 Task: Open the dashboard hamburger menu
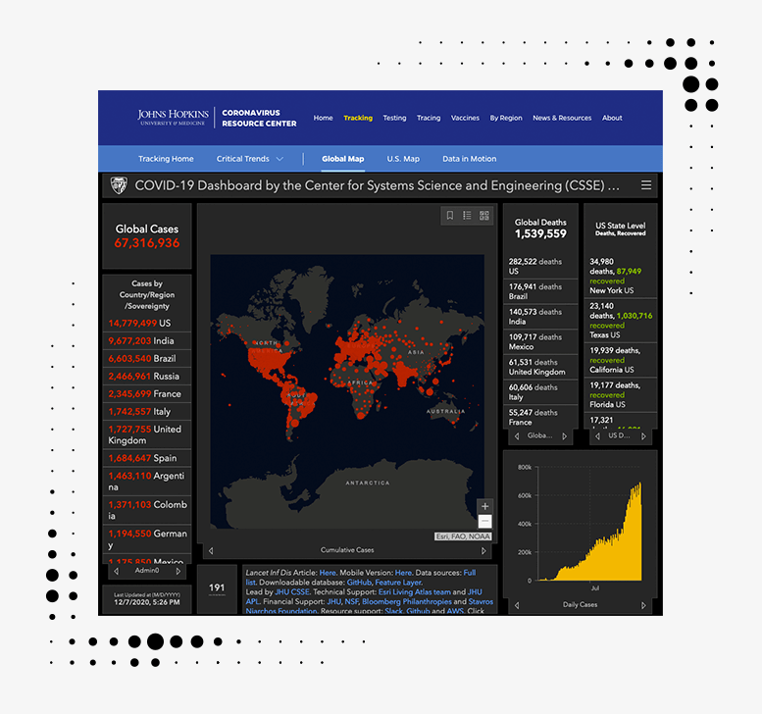pos(646,185)
